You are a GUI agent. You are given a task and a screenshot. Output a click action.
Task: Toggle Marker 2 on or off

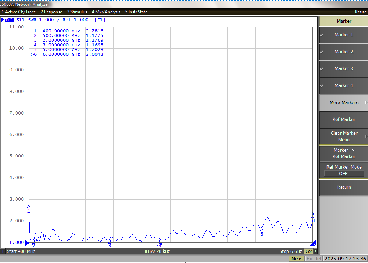click(343, 52)
